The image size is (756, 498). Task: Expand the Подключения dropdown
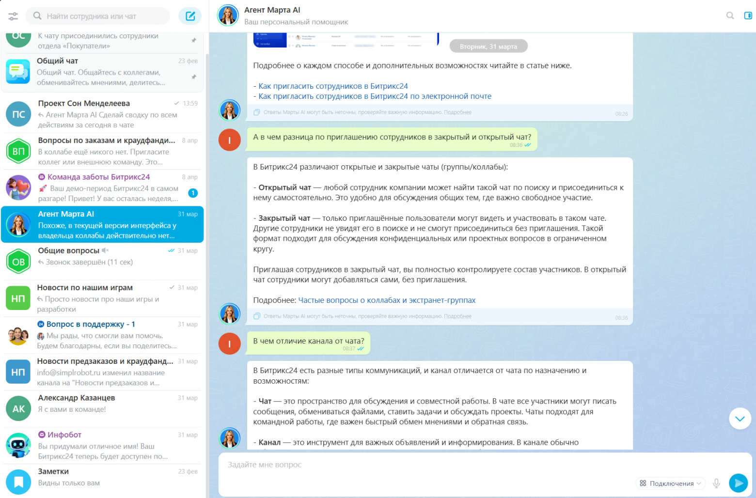[x=670, y=483]
